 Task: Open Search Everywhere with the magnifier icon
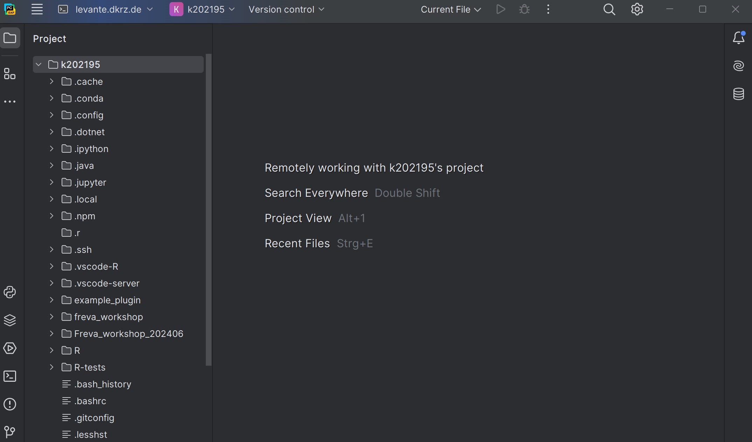click(x=609, y=9)
